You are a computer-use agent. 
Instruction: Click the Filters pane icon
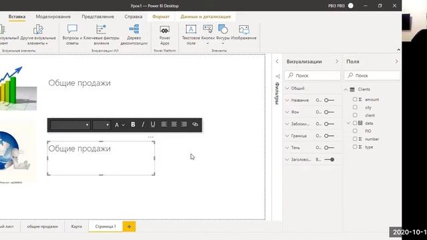(x=278, y=77)
